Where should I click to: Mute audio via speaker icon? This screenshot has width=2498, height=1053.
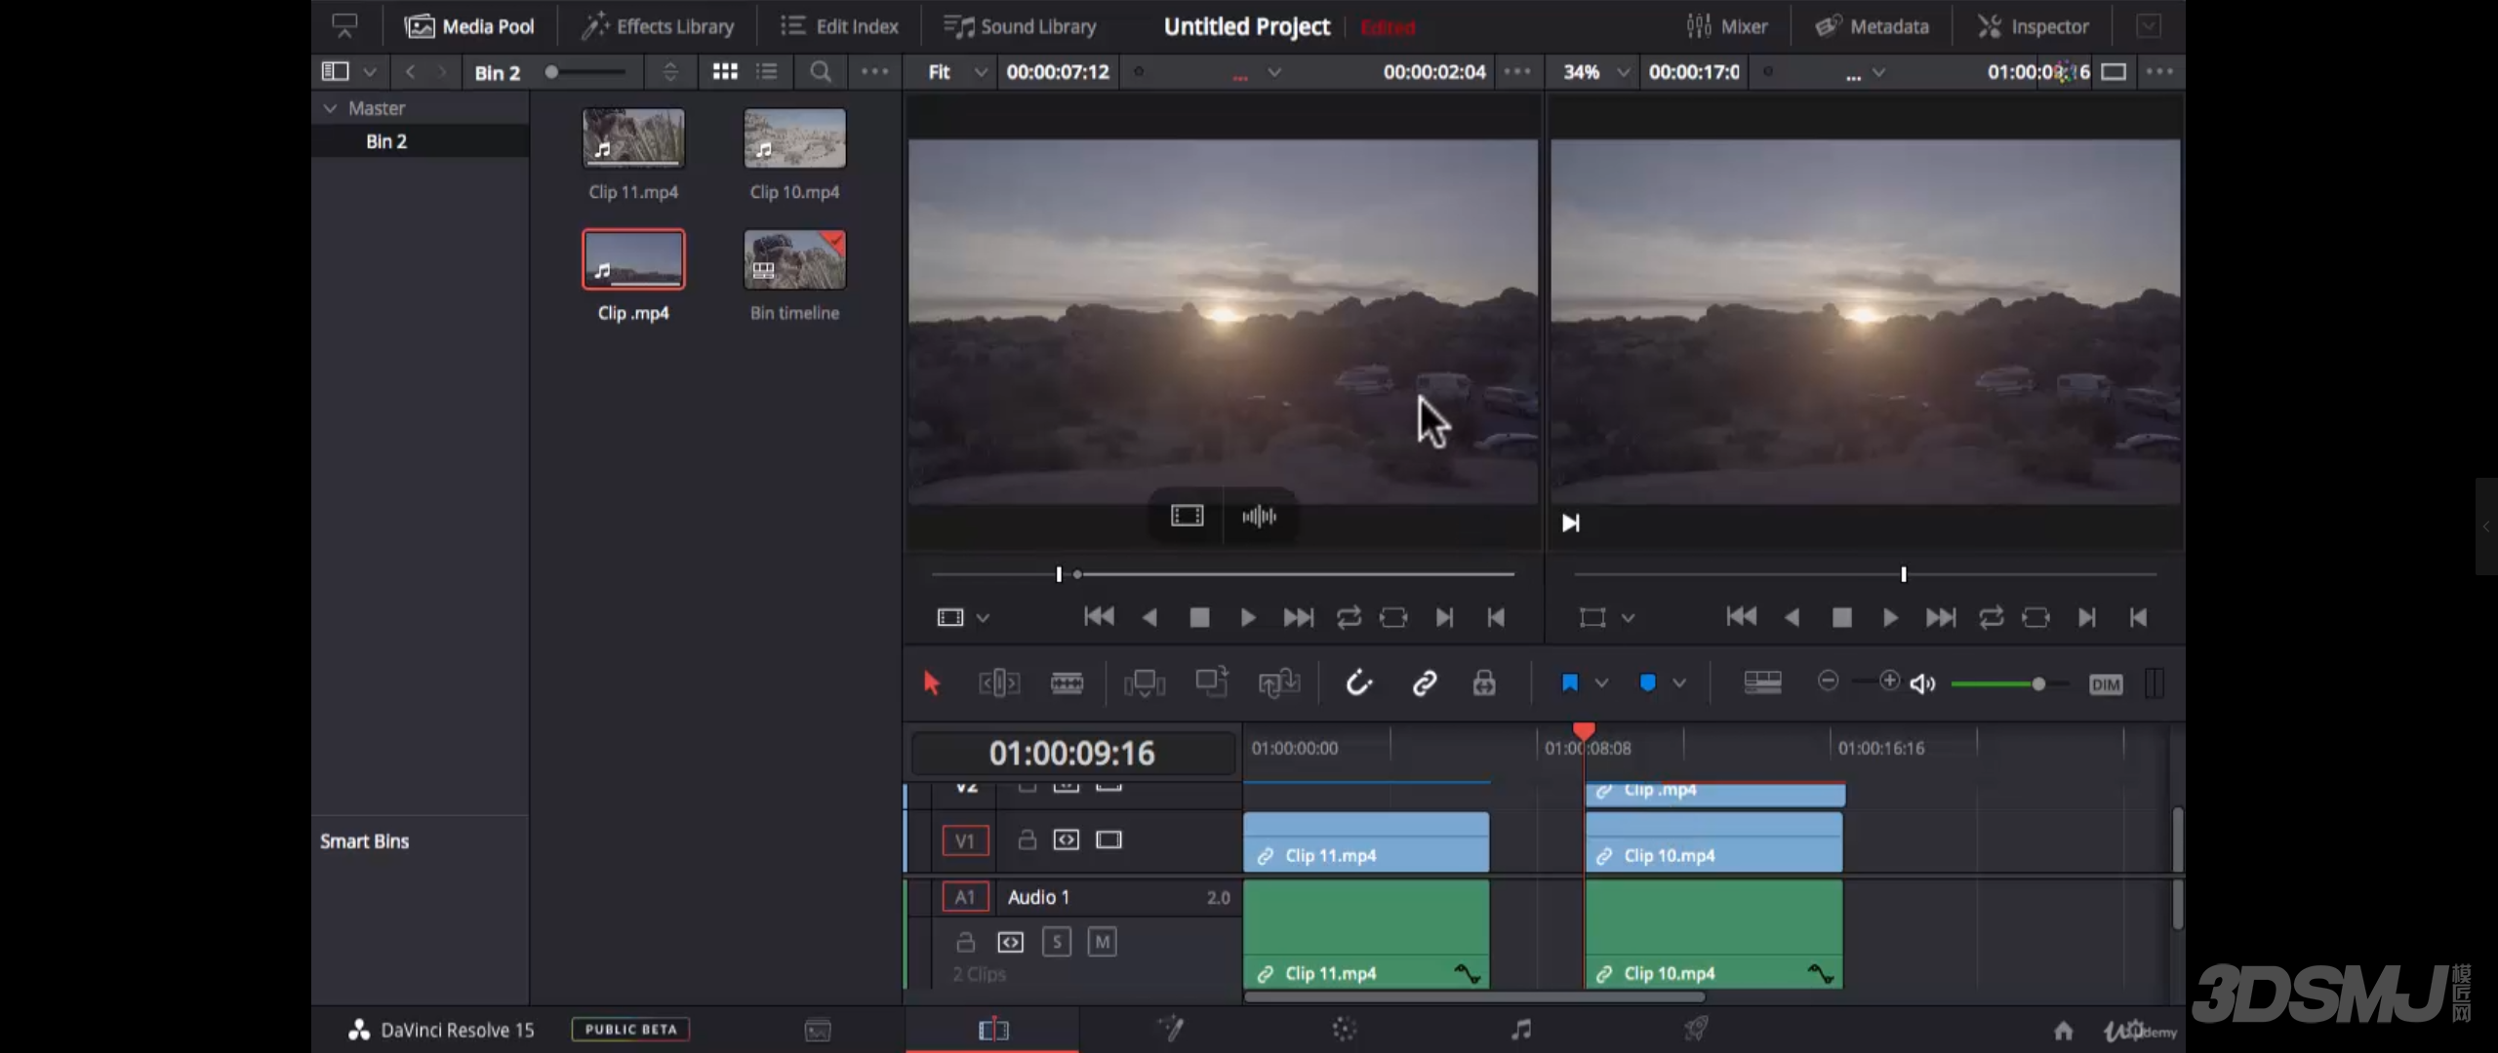pos(1922,684)
